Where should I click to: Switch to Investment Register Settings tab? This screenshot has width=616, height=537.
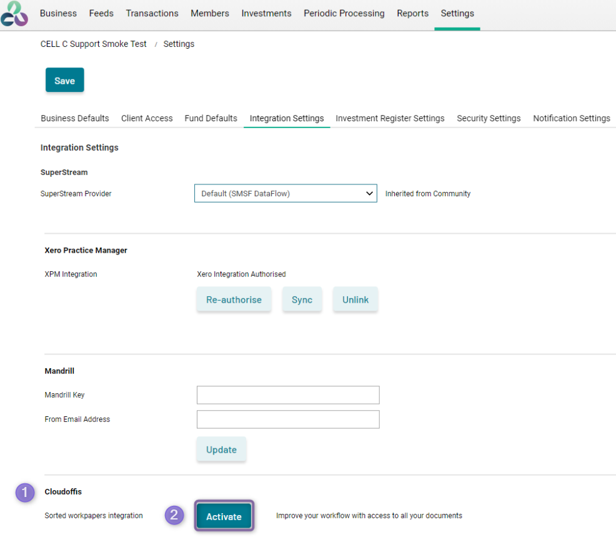pyautogui.click(x=390, y=118)
